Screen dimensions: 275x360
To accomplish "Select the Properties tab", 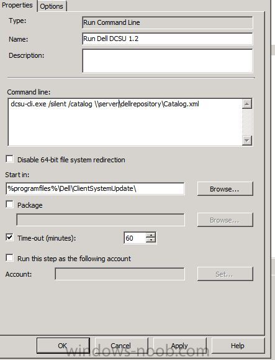I will coord(17,5).
